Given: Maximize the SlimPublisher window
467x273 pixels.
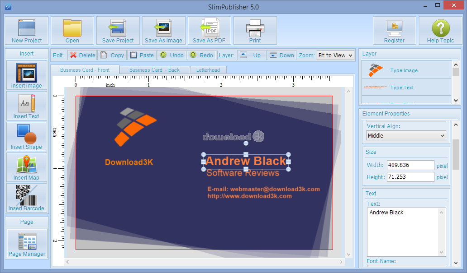Looking at the screenshot, I should tap(438, 5).
